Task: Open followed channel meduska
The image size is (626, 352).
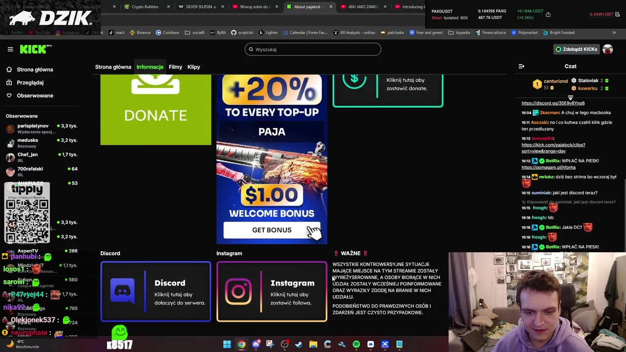Action: (41, 143)
